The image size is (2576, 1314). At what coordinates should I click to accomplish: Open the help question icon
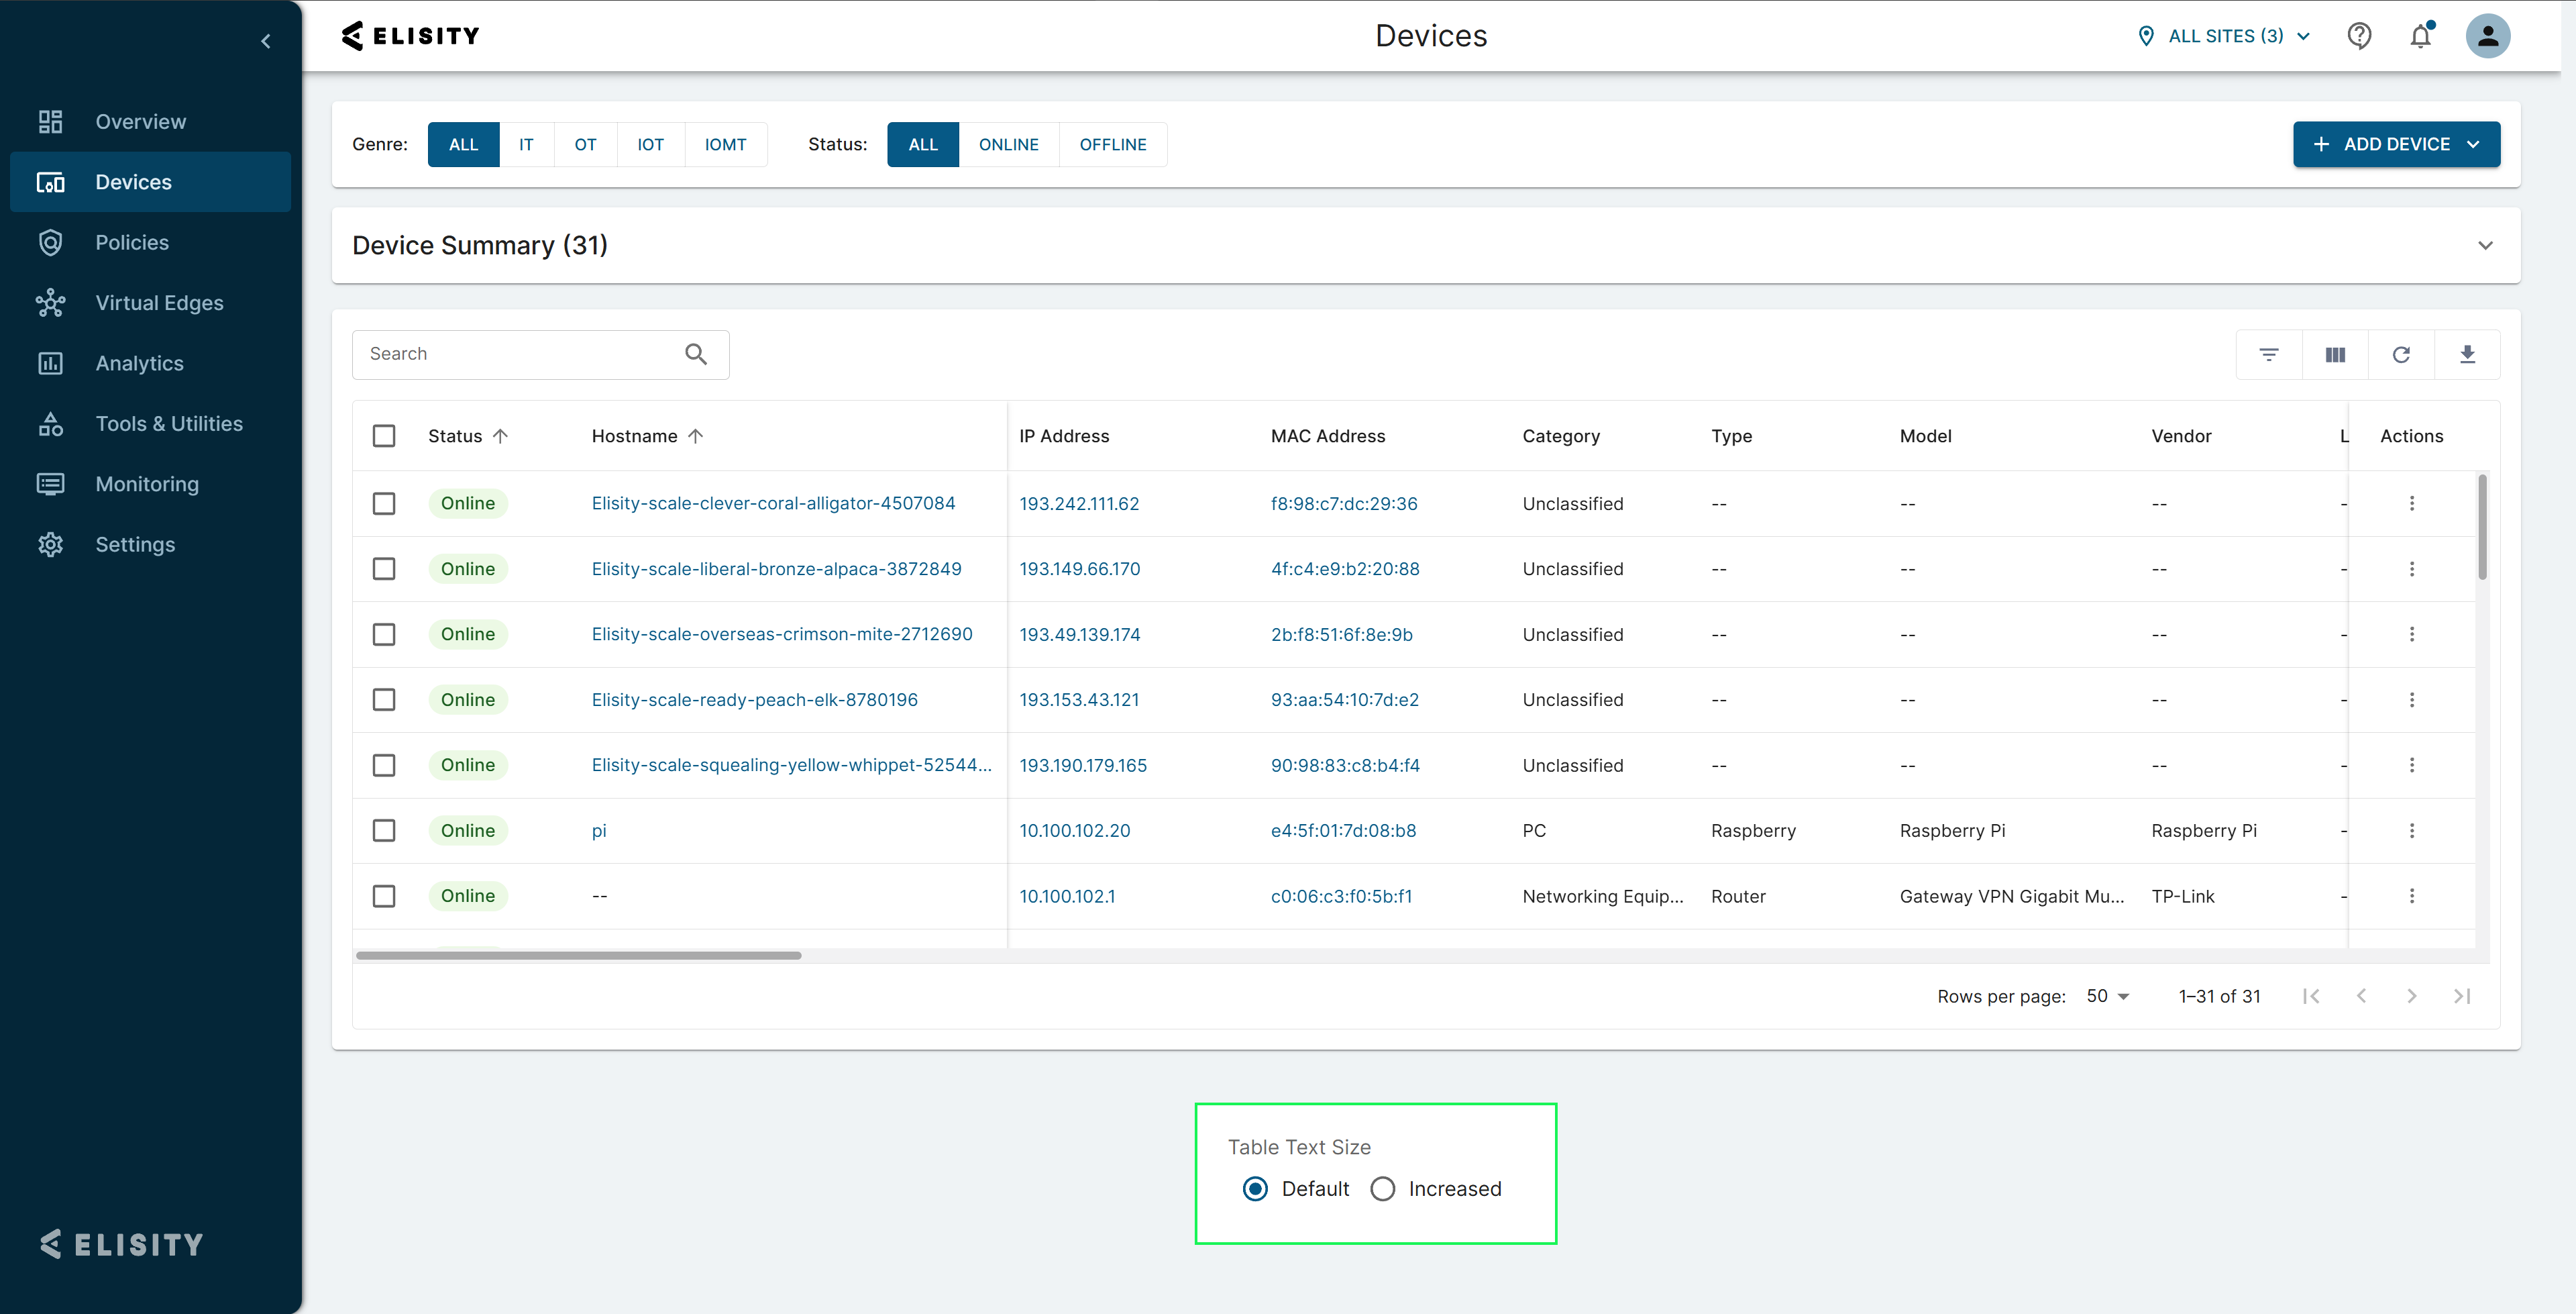pyautogui.click(x=2359, y=37)
